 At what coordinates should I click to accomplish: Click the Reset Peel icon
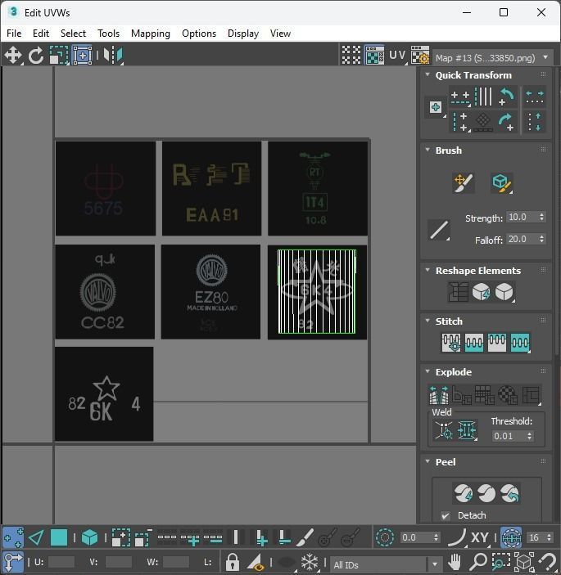510,493
